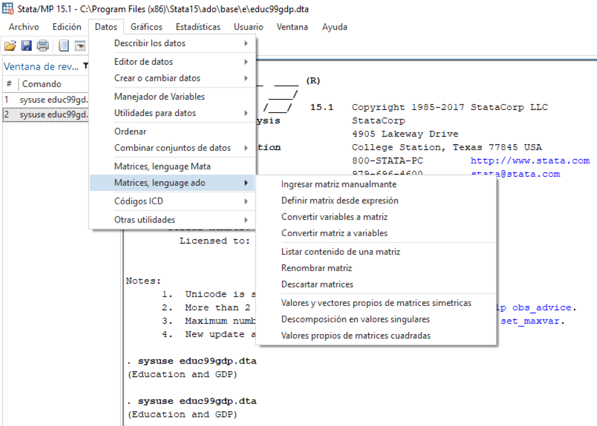
Task: Select Descartar matrices
Action: (376, 284)
